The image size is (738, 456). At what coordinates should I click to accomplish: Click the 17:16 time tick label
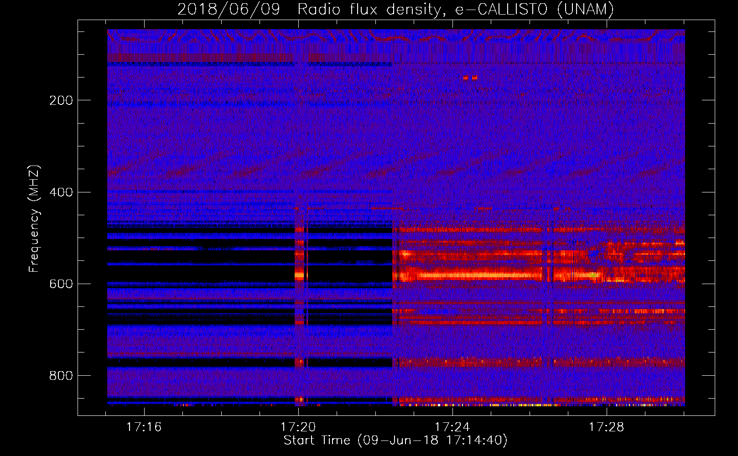pyautogui.click(x=144, y=427)
